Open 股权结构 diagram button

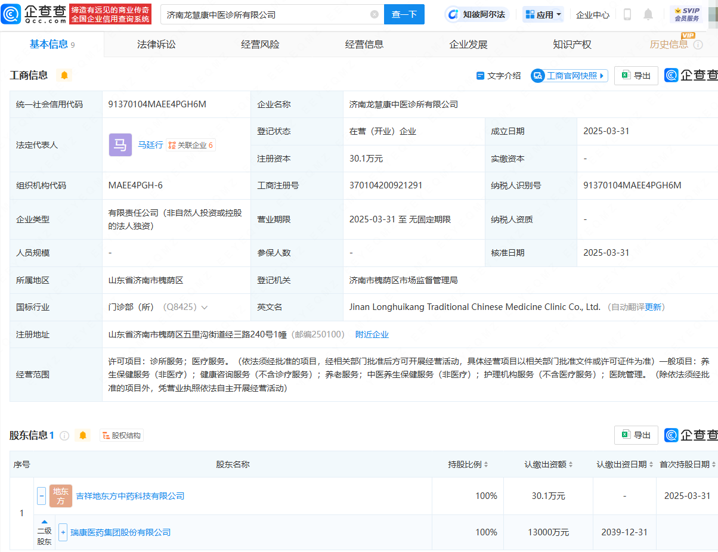click(122, 436)
